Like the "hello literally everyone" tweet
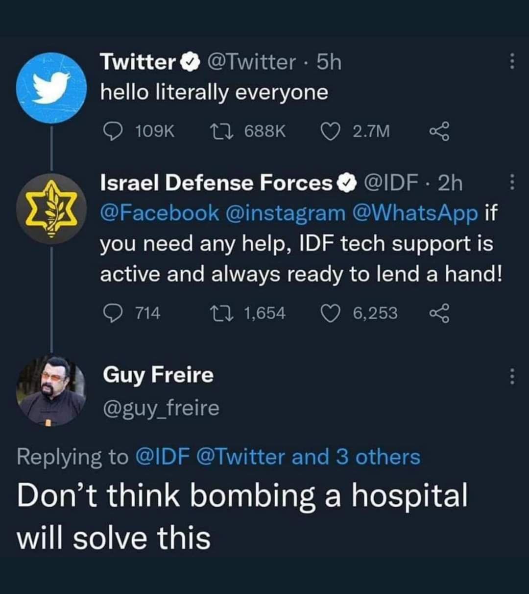 point(330,131)
